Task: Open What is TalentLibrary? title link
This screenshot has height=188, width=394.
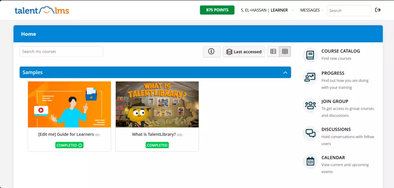Action: (x=154, y=134)
